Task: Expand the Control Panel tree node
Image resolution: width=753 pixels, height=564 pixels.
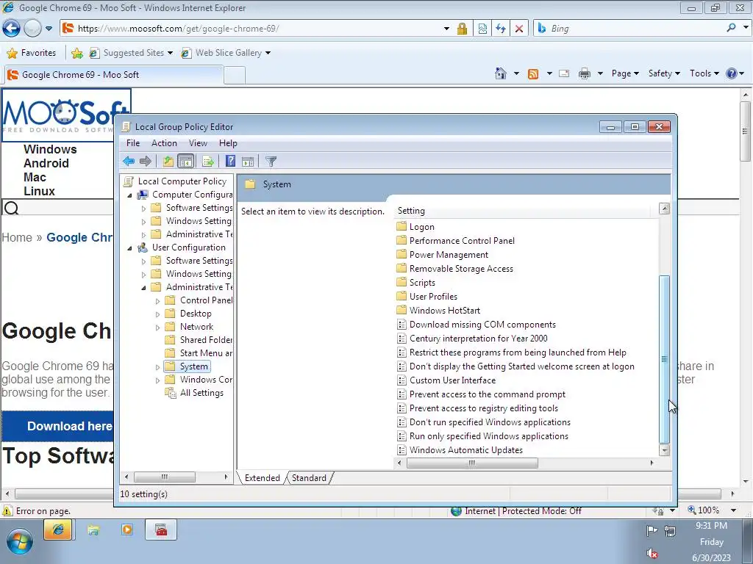Action: coord(157,300)
